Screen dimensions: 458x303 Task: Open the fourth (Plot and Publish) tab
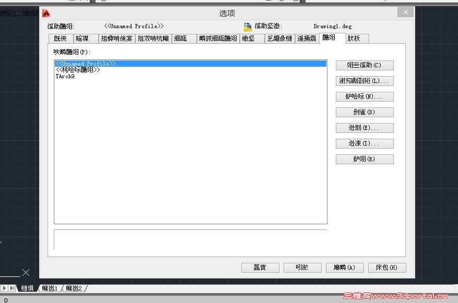(x=154, y=39)
